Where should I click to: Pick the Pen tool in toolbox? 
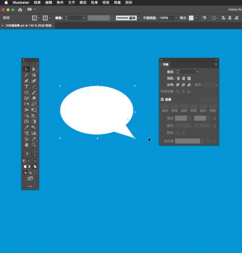[26, 81]
